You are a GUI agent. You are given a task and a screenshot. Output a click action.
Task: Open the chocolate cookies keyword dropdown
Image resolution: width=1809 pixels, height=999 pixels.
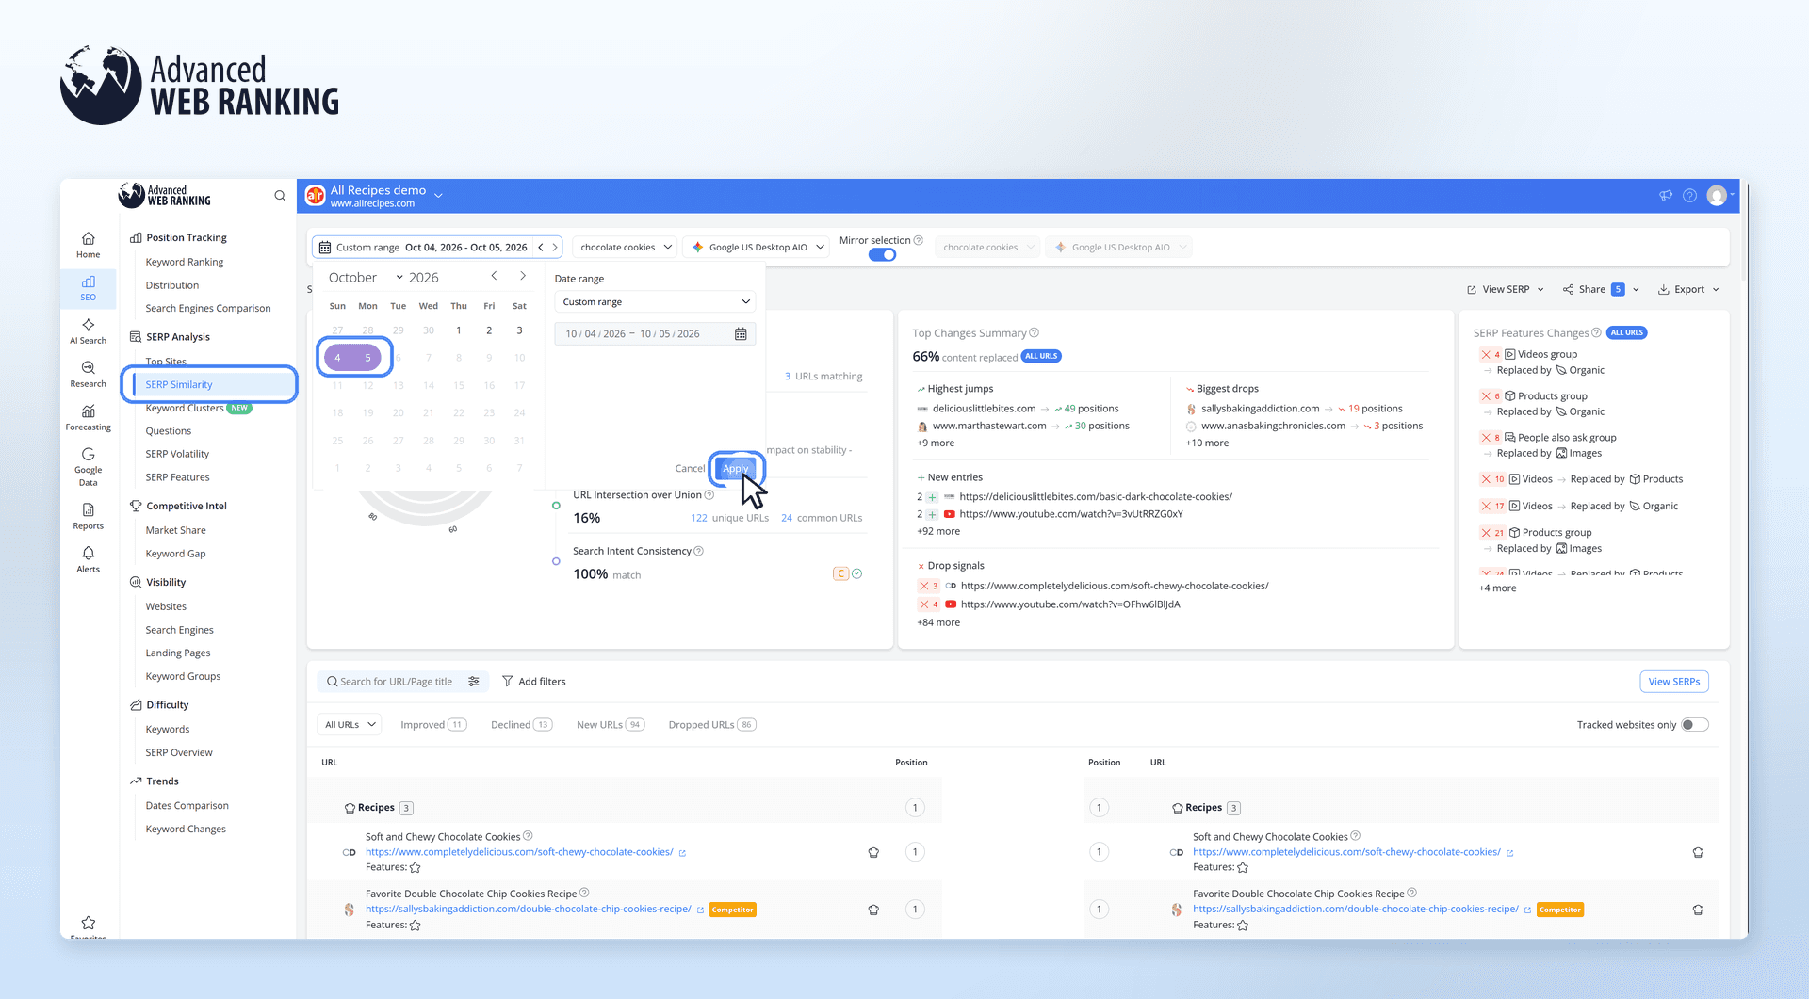(x=626, y=247)
